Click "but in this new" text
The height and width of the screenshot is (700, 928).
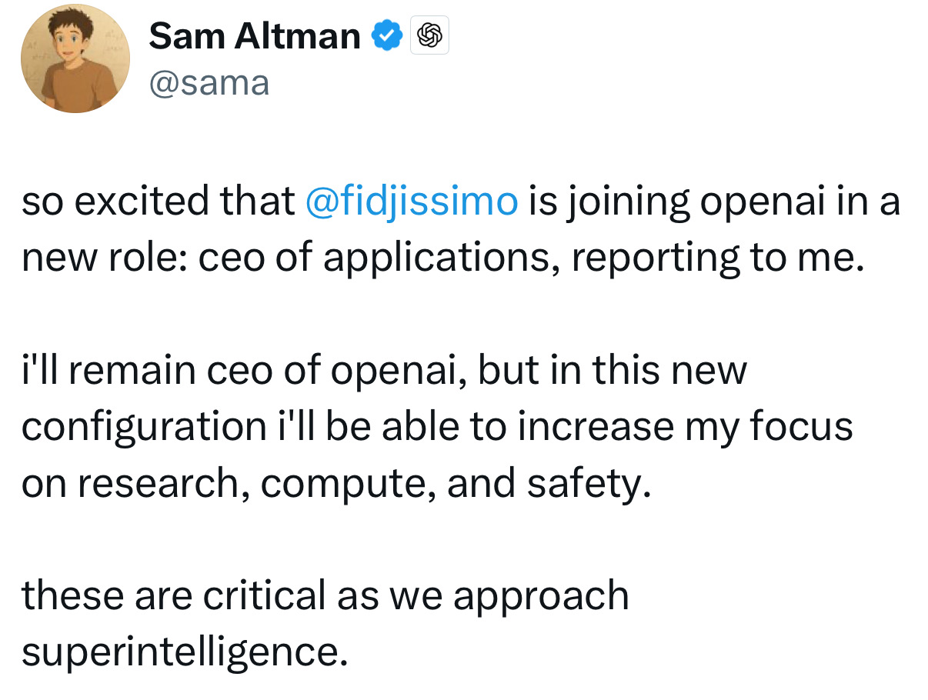tap(613, 371)
